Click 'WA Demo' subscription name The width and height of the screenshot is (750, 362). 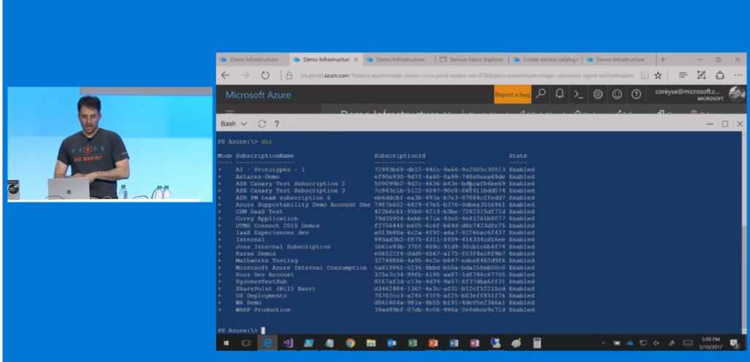(x=248, y=303)
